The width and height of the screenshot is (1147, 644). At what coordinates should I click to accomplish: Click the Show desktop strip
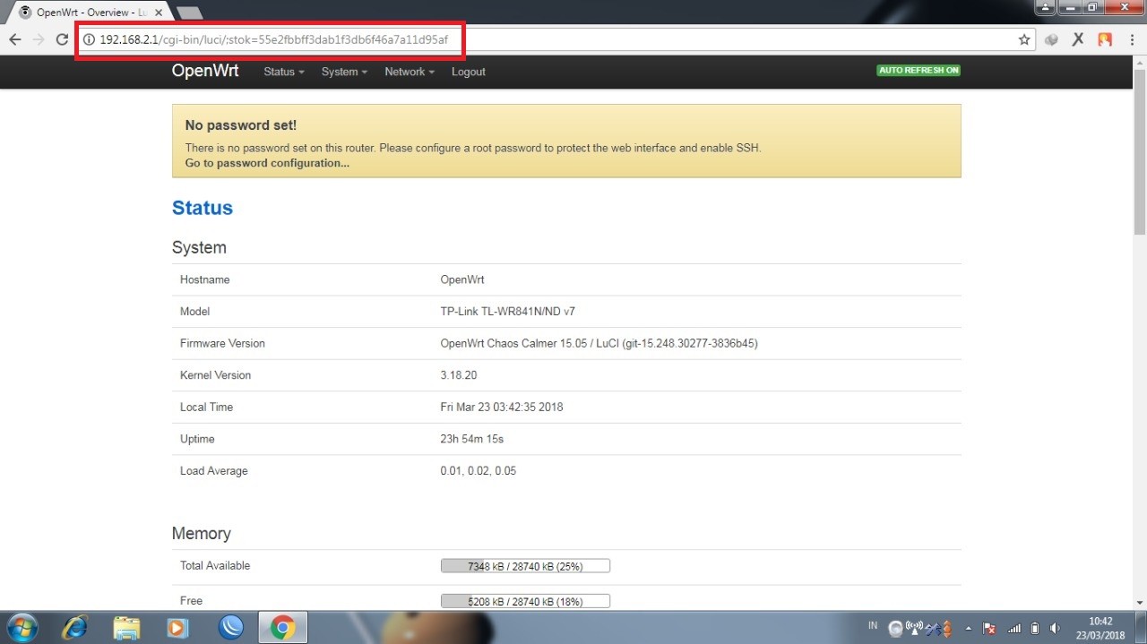point(1141,628)
